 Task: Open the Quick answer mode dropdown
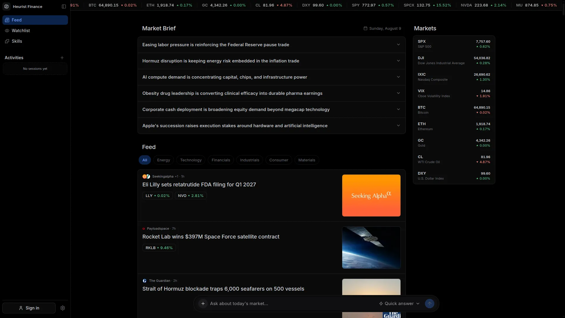[x=399, y=304]
